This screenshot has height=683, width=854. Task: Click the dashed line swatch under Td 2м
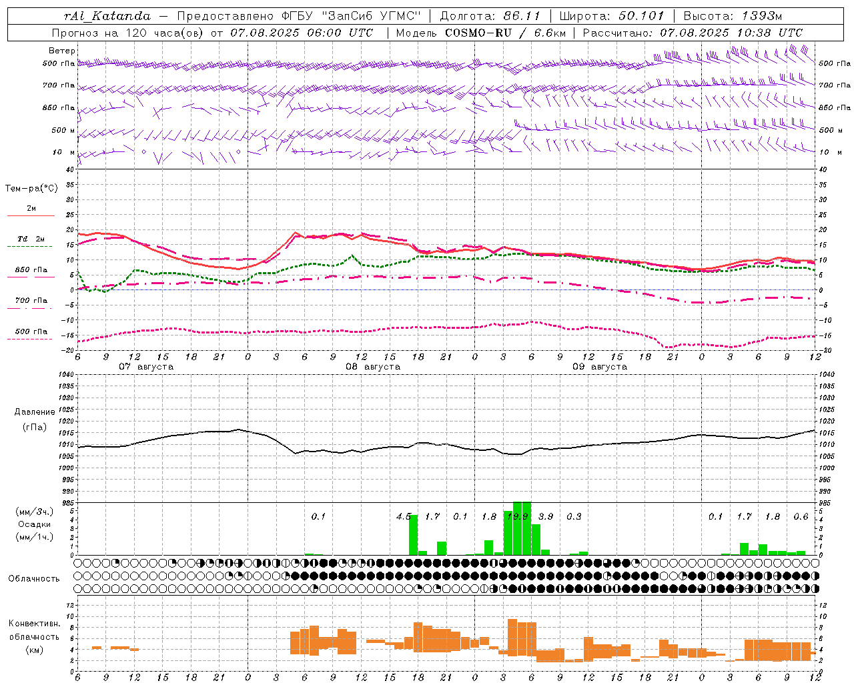tap(29, 247)
